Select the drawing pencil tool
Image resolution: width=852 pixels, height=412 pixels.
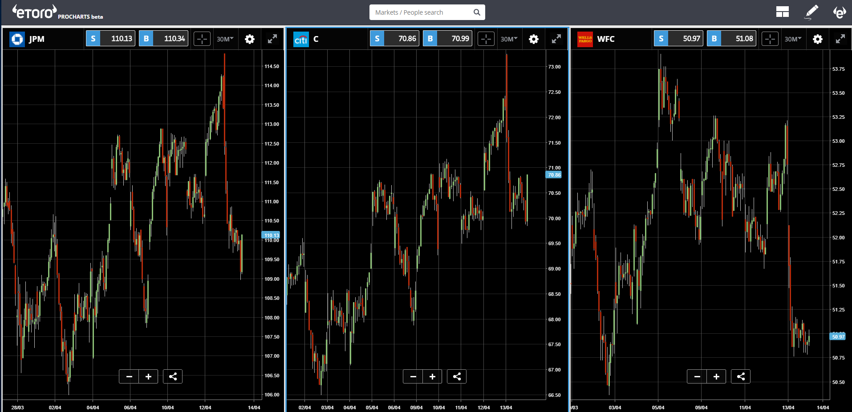[x=811, y=12]
